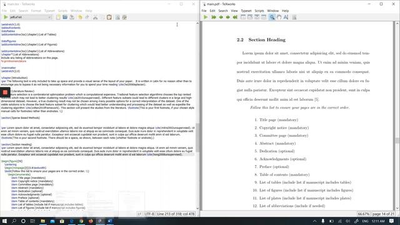Click the Find icon in the editor toolbar
The height and width of the screenshot is (225, 400).
[x=117, y=17]
